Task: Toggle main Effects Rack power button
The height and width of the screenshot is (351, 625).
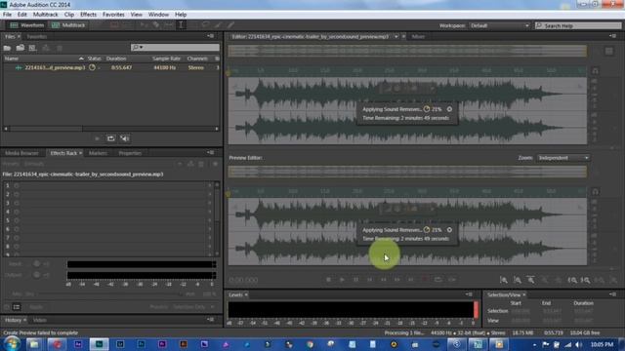Action: (x=7, y=307)
